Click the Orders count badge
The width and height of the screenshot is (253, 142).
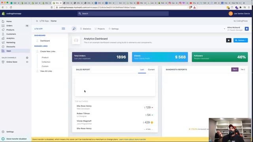pos(27,26)
